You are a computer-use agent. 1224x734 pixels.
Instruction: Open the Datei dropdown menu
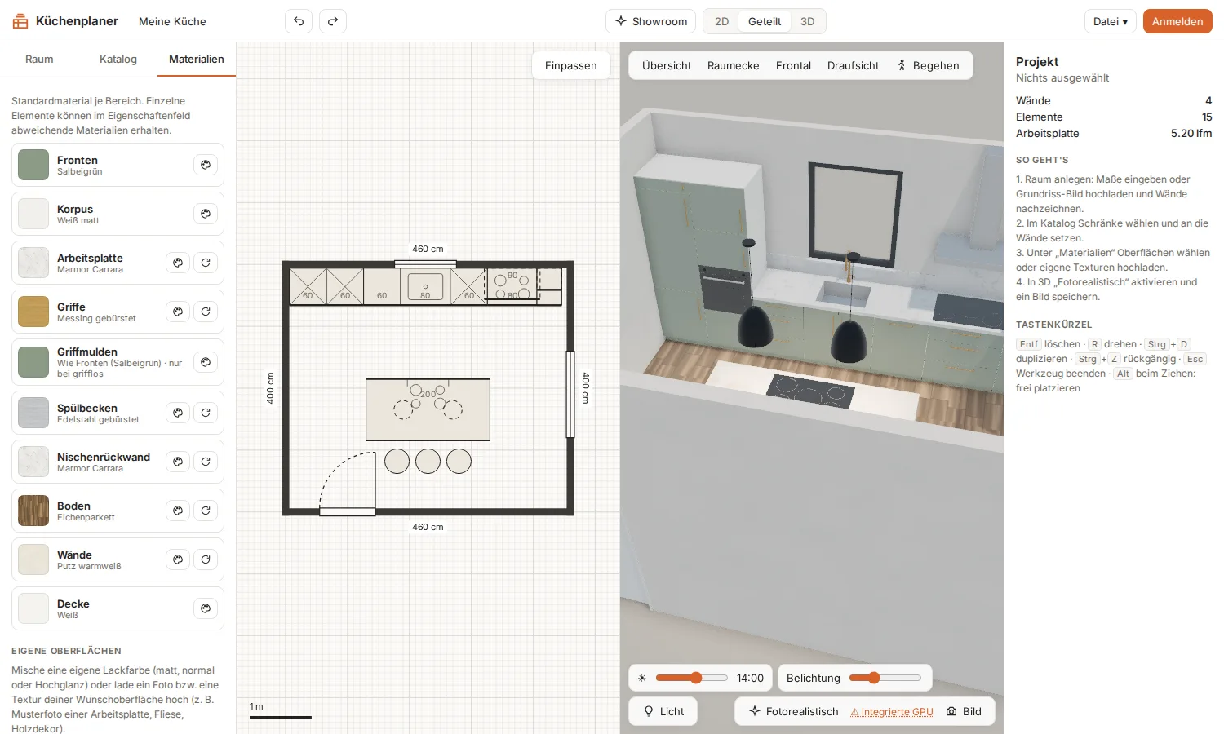click(x=1111, y=21)
